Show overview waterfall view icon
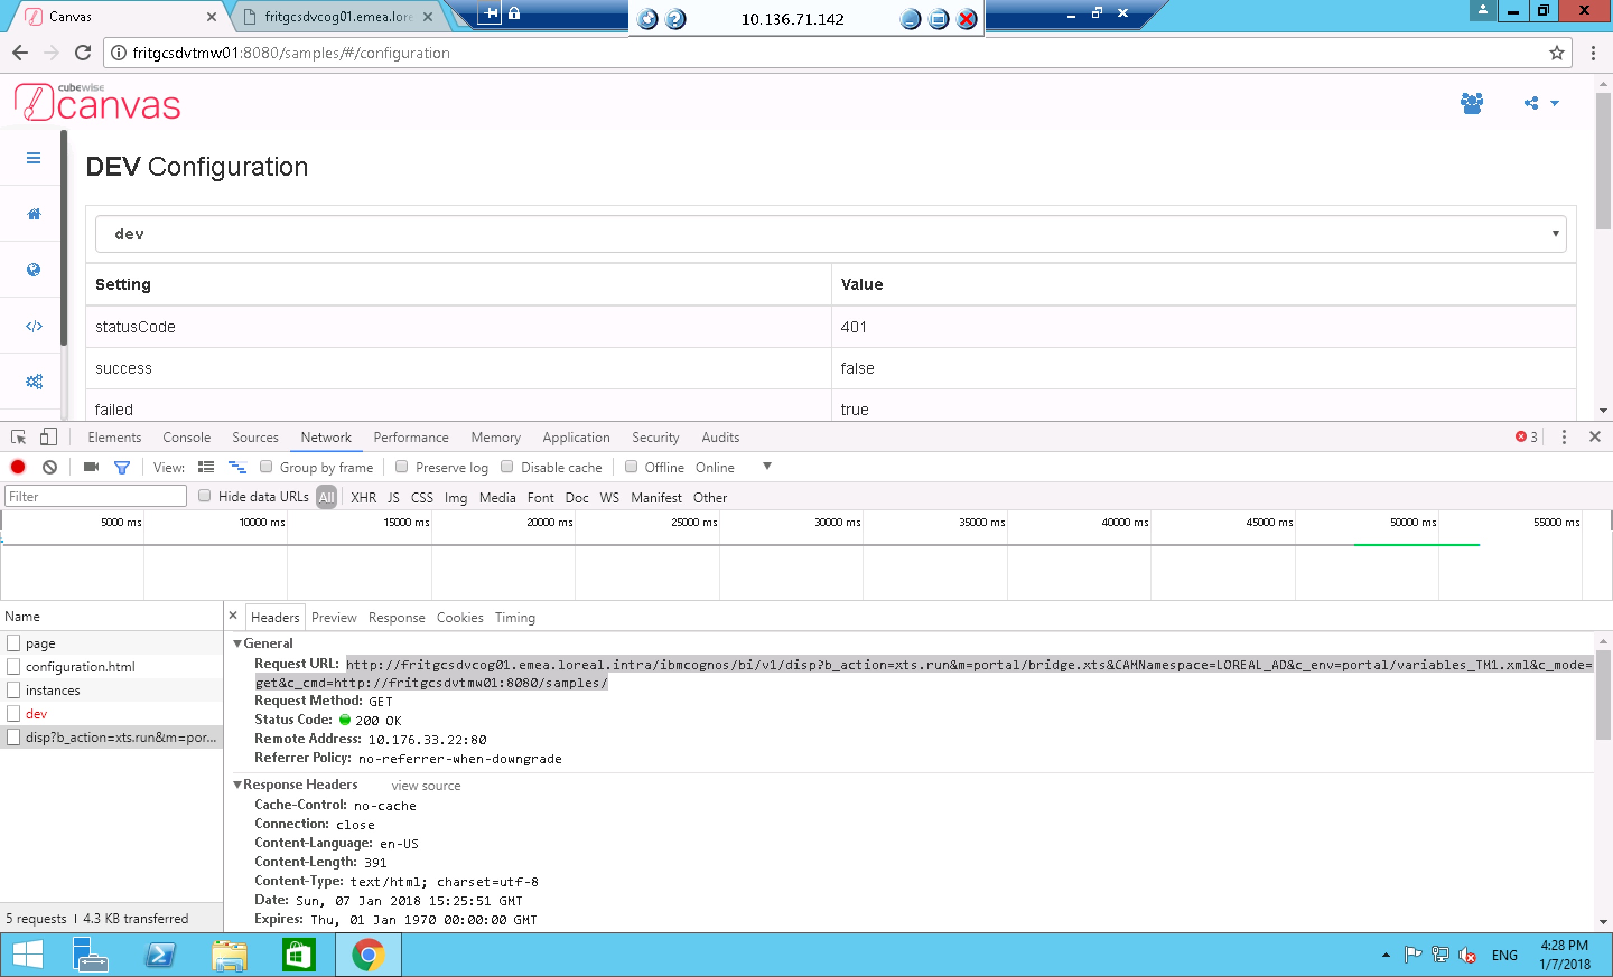Screen dimensions: 1613x977 tap(237, 467)
